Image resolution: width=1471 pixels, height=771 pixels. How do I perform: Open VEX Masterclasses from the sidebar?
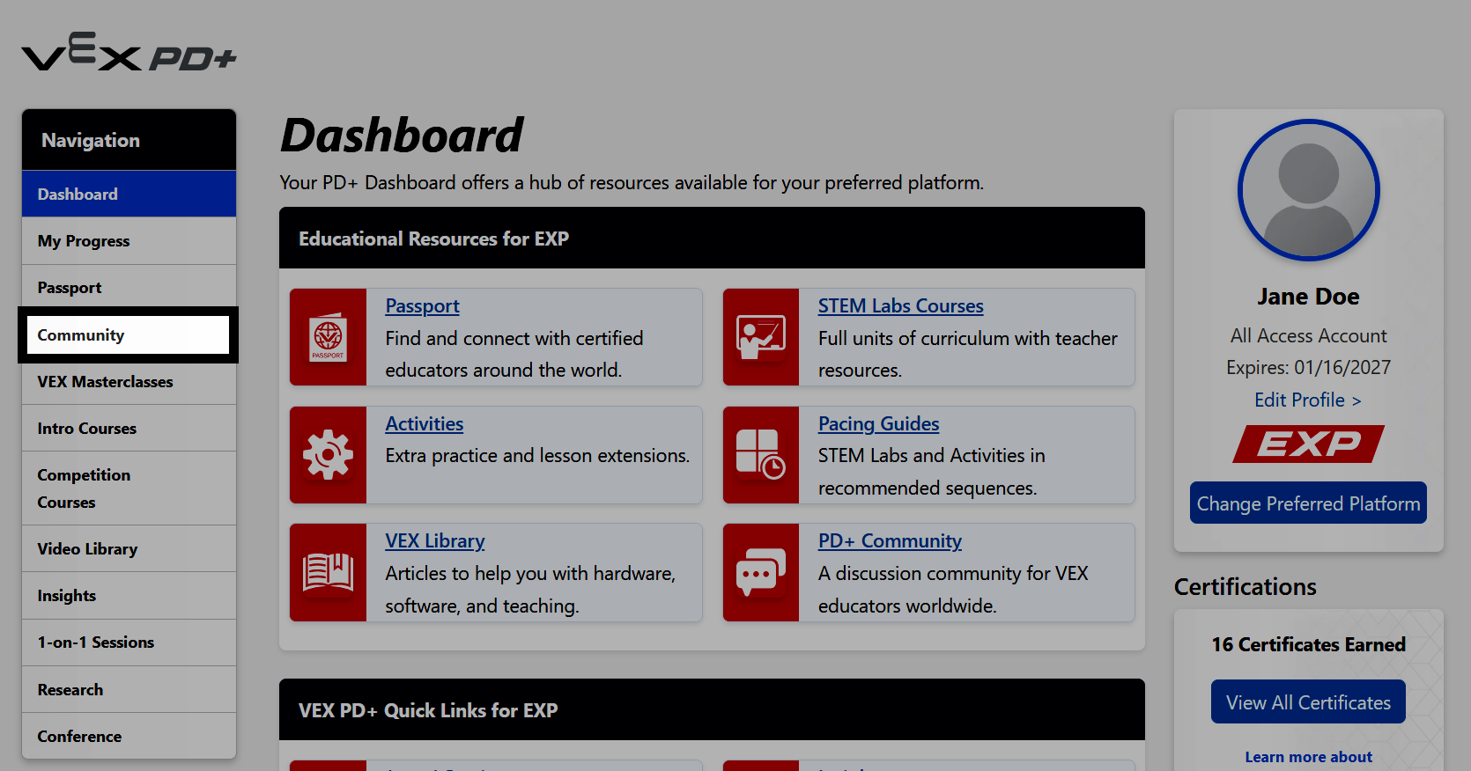pos(129,382)
